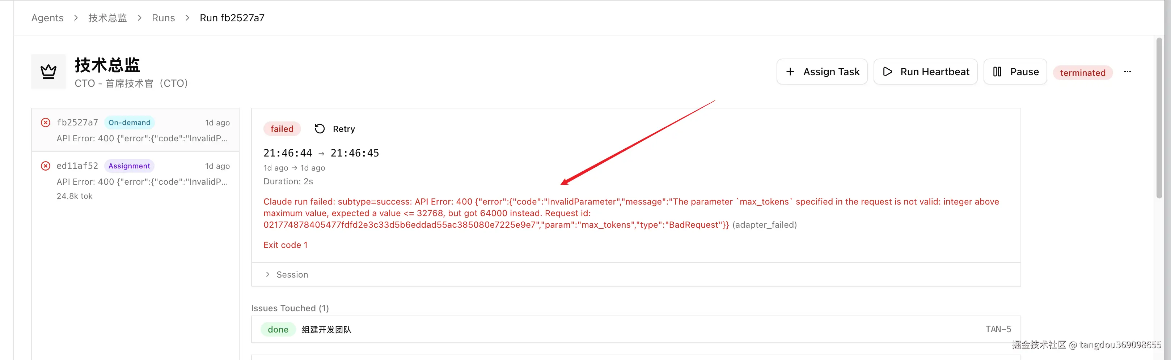The height and width of the screenshot is (360, 1171).
Task: Click the red failed icon on run ed11af52
Action: point(46,166)
